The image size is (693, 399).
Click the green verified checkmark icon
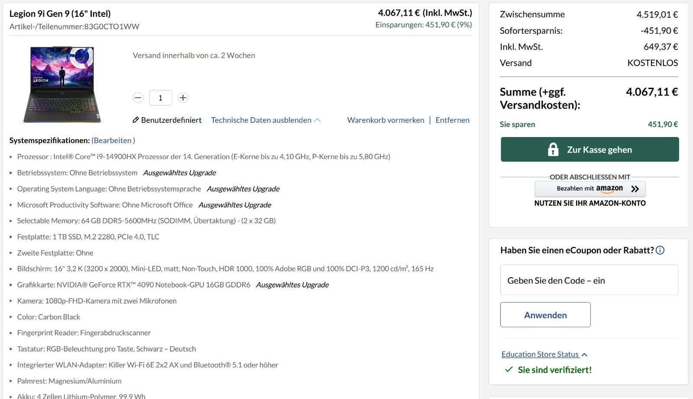coord(509,370)
